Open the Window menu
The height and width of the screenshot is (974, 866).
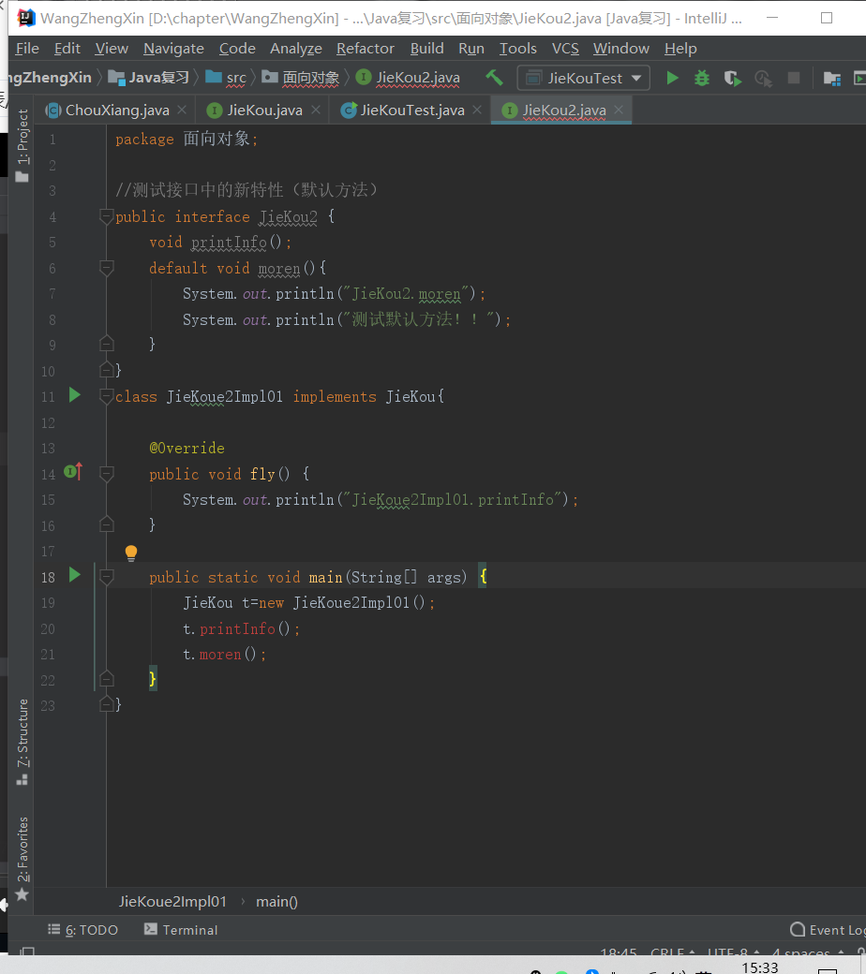[x=621, y=49]
